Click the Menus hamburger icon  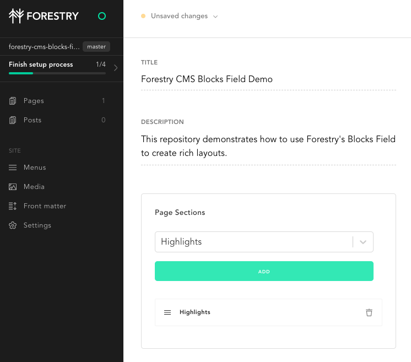coord(13,168)
